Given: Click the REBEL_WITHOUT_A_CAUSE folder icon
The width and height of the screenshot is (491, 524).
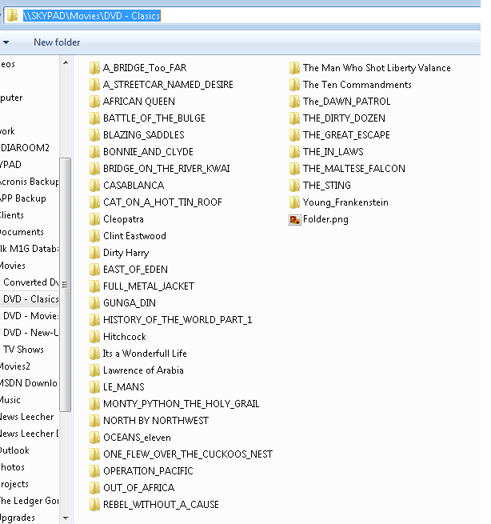Looking at the screenshot, I should 94,504.
